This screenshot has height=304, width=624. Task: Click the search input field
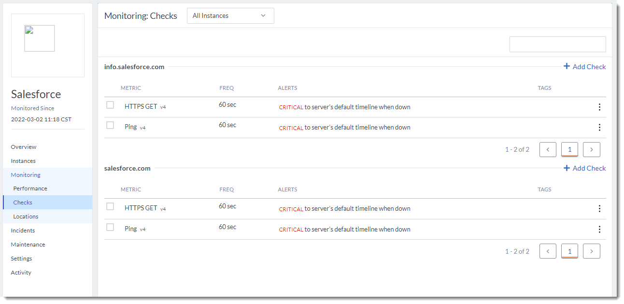pos(557,44)
